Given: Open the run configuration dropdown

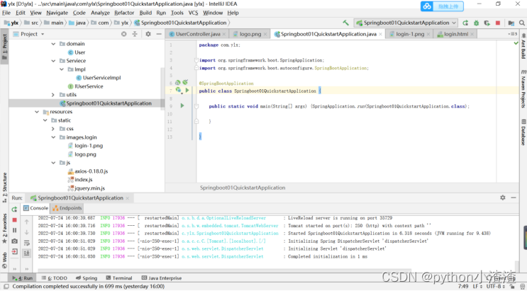Looking at the screenshot, I should 406,23.
